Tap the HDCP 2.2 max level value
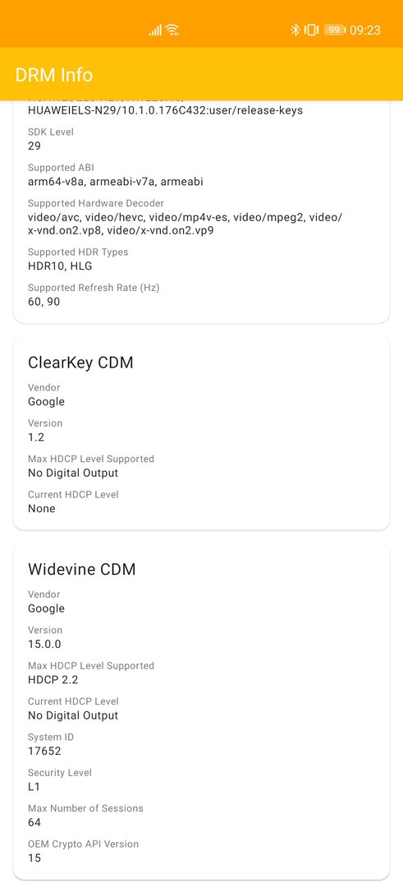Screen dimensions: 403x888 53,680
